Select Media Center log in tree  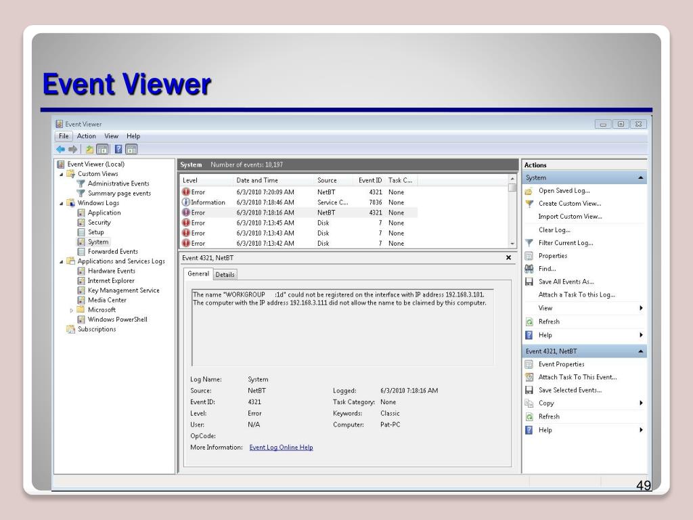point(107,300)
